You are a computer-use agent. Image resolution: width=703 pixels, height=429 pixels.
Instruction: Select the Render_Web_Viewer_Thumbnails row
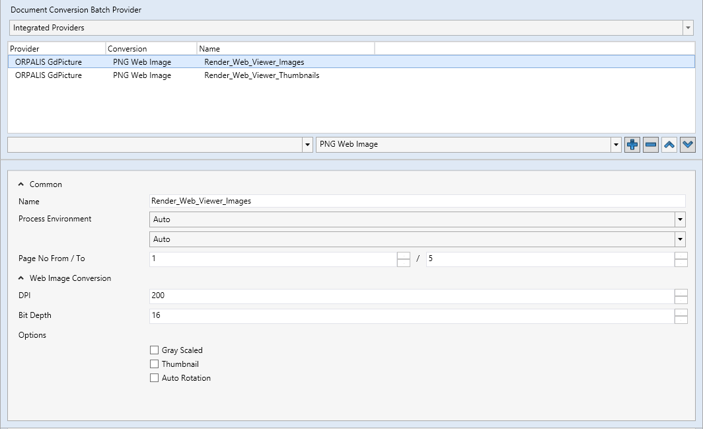262,75
